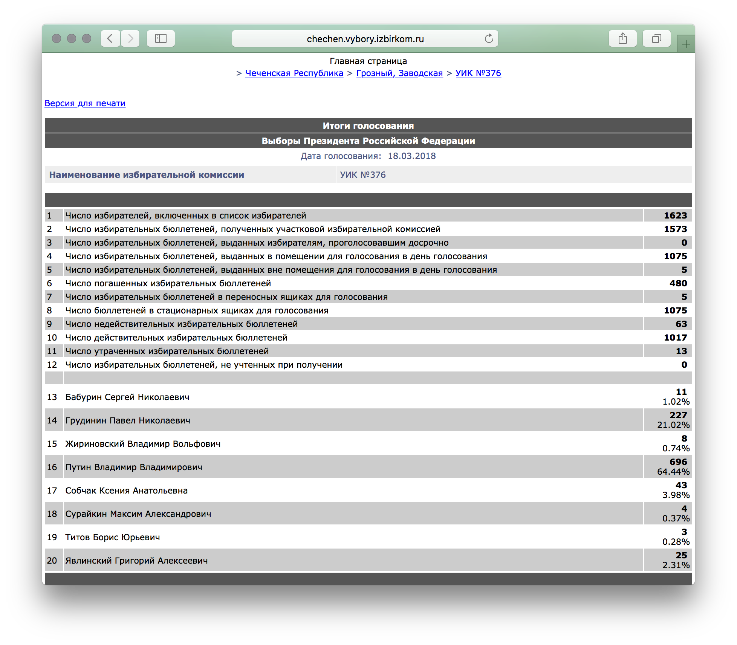This screenshot has width=737, height=645.
Task: Open the Грозный, Заводская breadcrumb link
Action: 399,73
